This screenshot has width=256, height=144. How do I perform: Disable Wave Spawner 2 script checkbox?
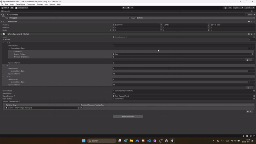[x=6, y=34]
